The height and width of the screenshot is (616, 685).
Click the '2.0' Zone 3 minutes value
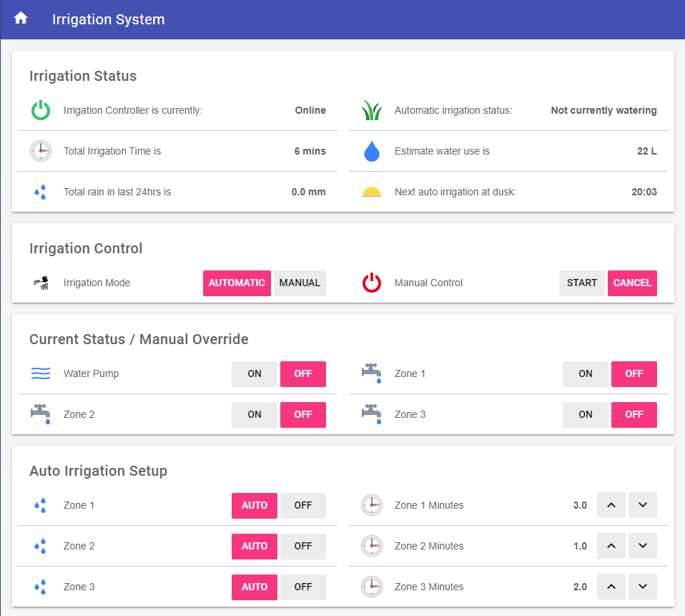[x=580, y=587]
